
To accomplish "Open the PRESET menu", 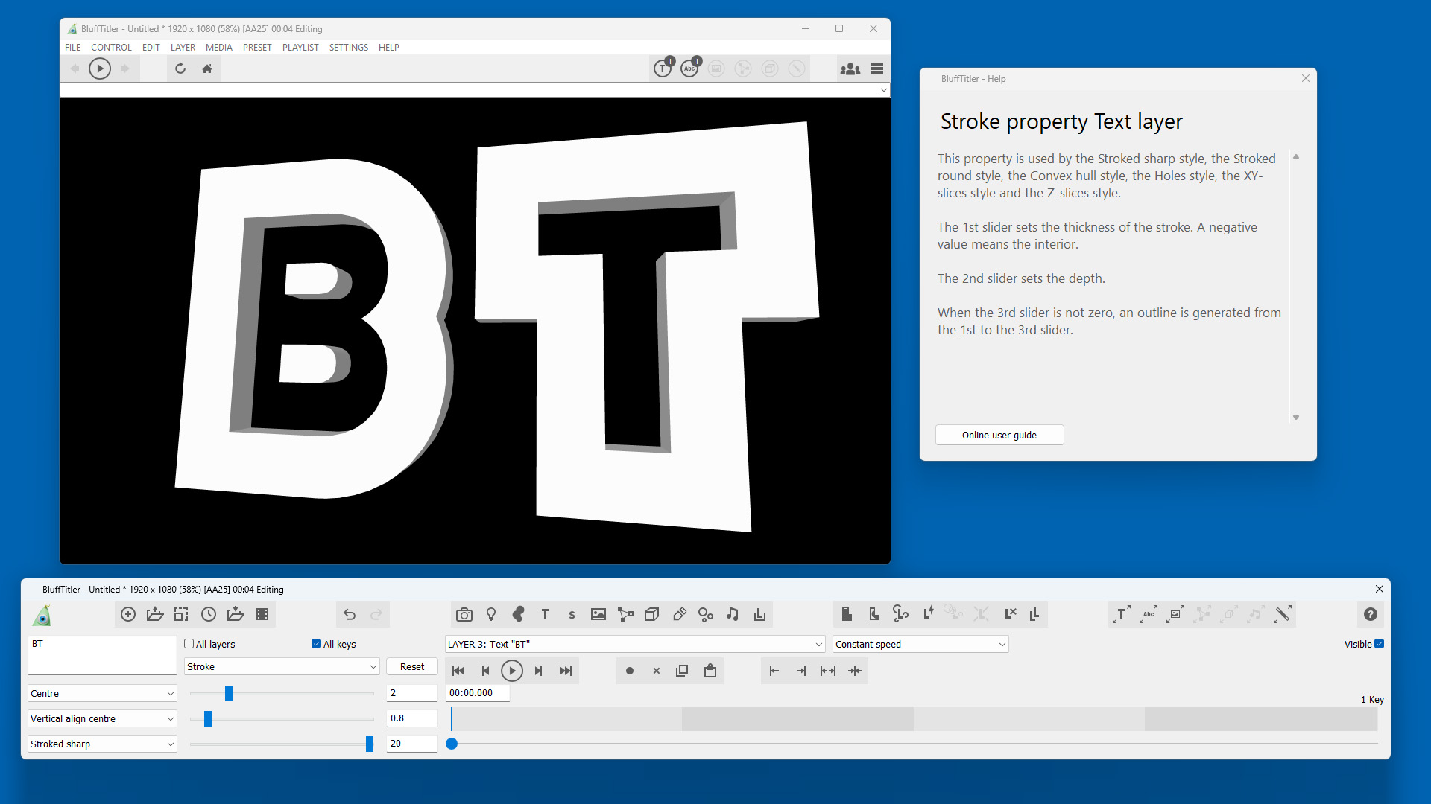I will [x=257, y=47].
